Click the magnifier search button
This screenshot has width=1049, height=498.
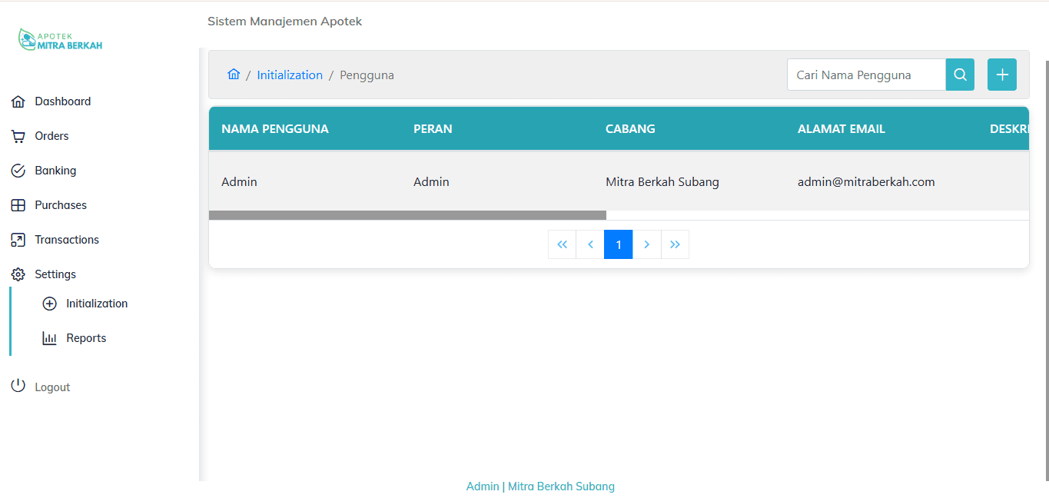[x=960, y=75]
